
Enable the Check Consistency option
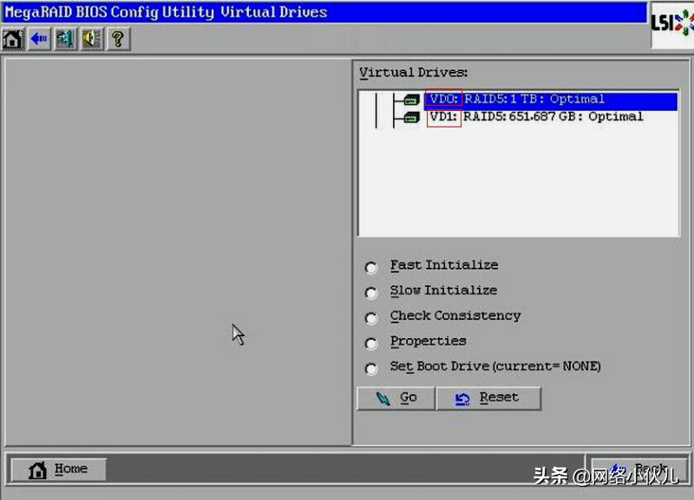371,318
